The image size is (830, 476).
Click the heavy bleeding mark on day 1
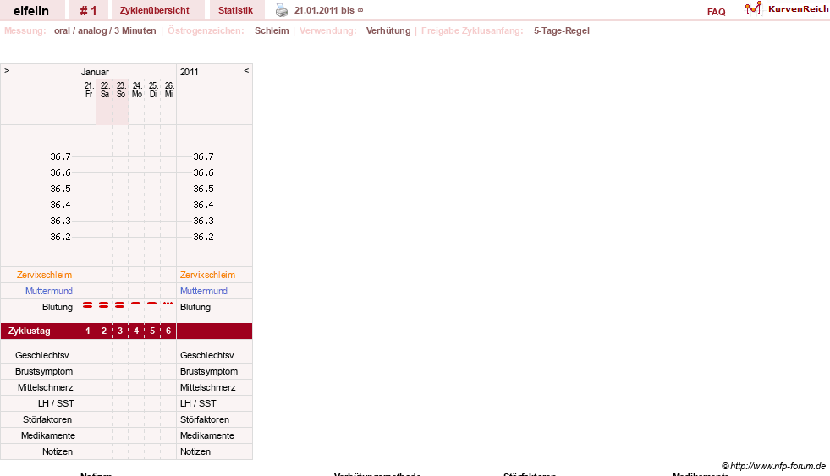(88, 304)
